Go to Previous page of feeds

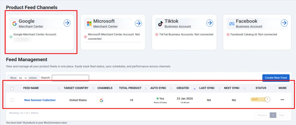[262, 115]
